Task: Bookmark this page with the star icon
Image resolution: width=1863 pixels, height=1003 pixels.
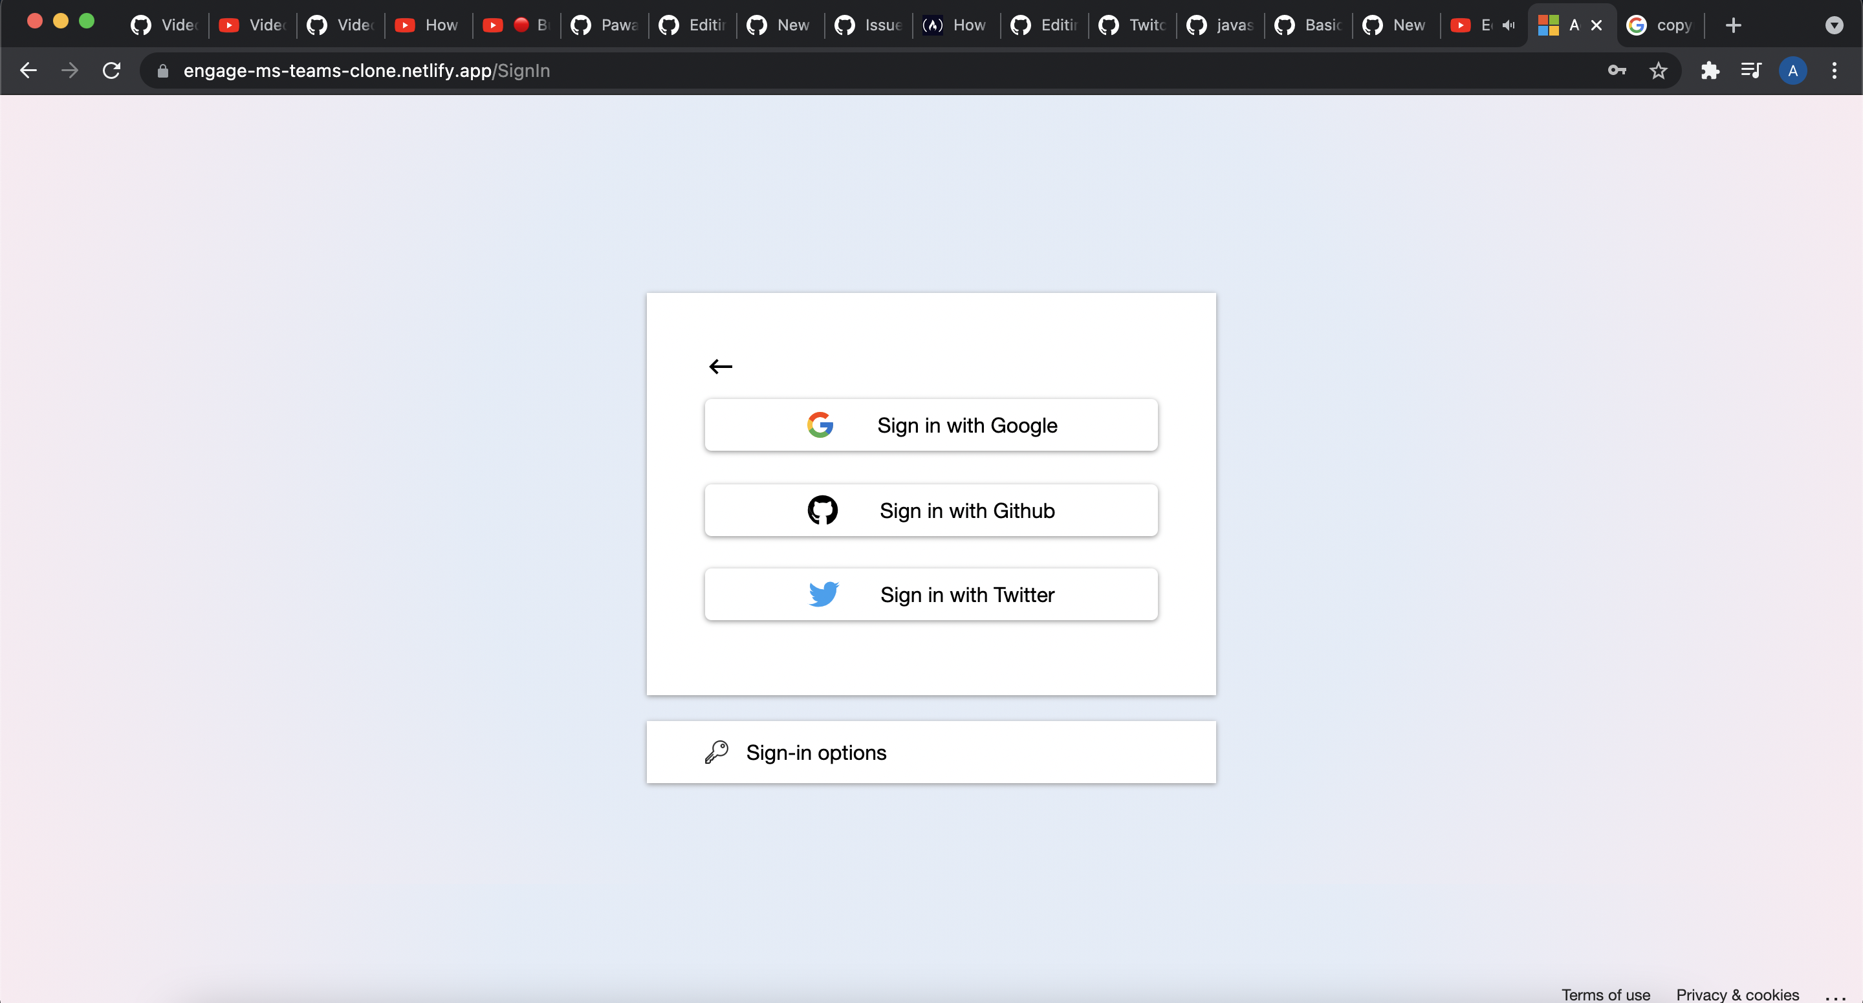Action: [1659, 70]
